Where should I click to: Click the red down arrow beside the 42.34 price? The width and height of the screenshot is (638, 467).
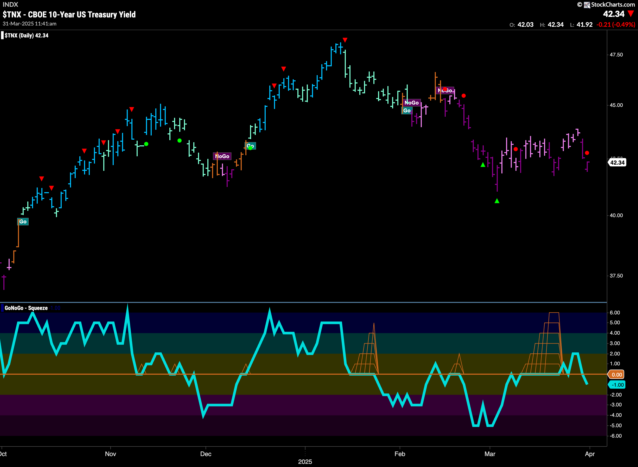coord(631,14)
